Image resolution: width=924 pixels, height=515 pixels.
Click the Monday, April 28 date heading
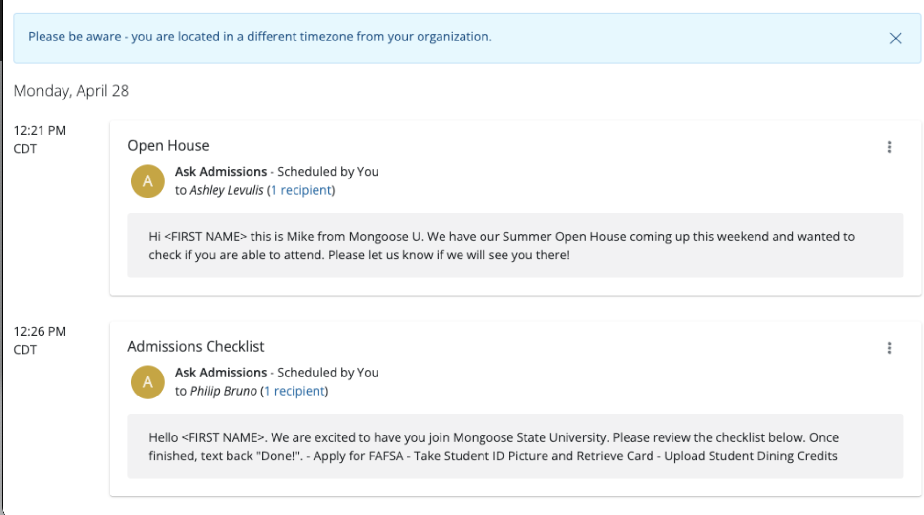click(71, 91)
